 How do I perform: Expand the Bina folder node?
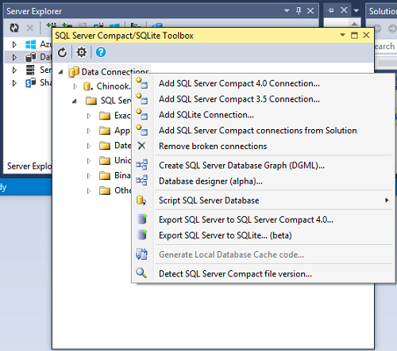[x=89, y=176]
